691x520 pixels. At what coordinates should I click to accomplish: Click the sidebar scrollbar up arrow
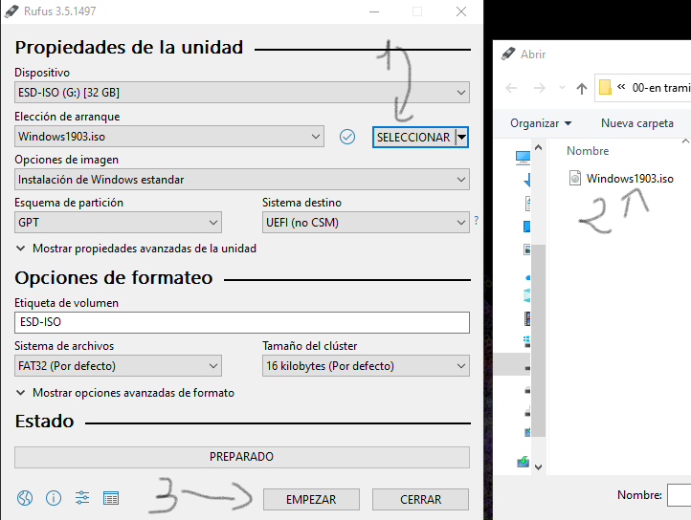pos(538,147)
